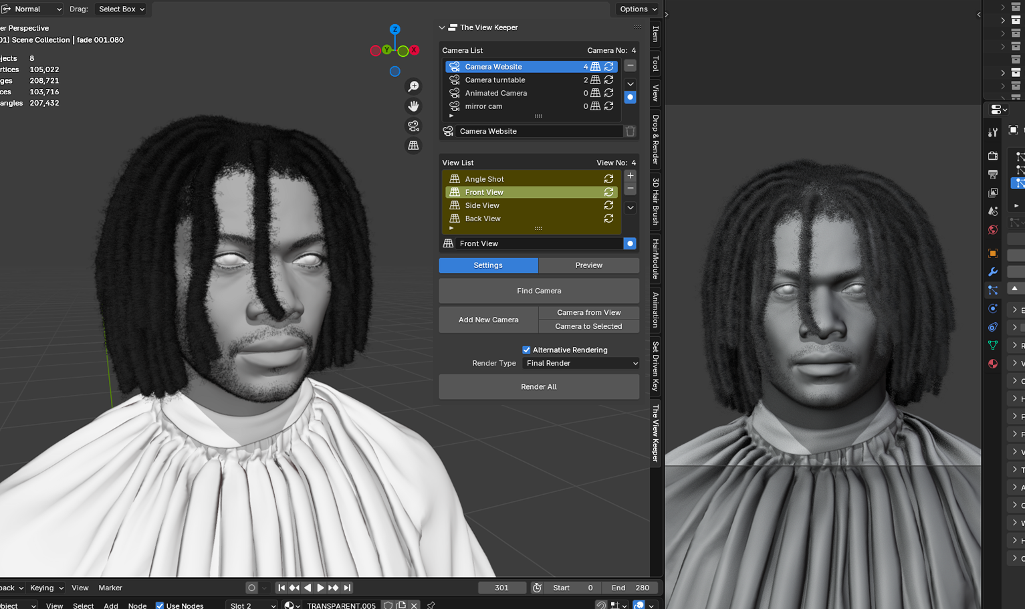Screen dimensions: 1025x609
Task: Select the Zoom tool in the viewport gizmo area
Action: (x=414, y=86)
